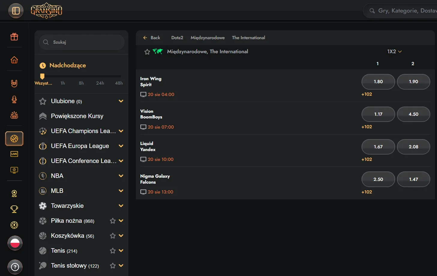Open the 1X2 market dropdown
Viewport: 437px width, 276px height.
pyautogui.click(x=394, y=51)
